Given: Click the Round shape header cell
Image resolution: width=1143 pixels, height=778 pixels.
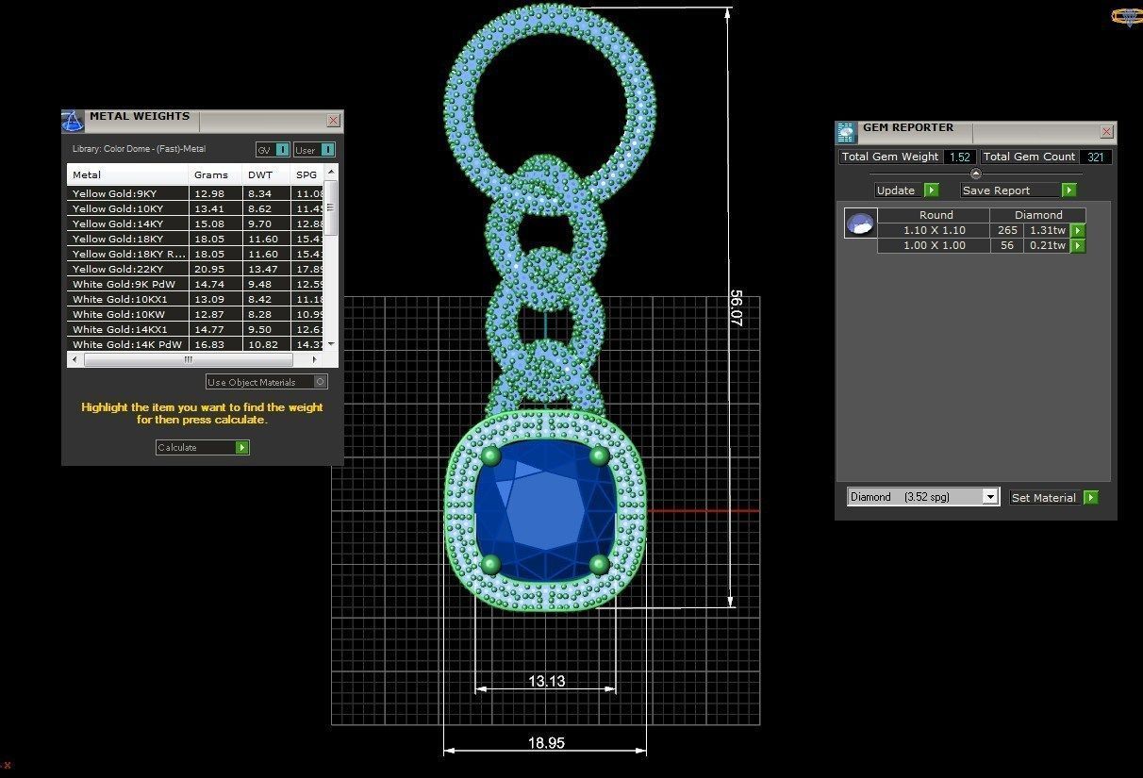Looking at the screenshot, I should coord(936,215).
